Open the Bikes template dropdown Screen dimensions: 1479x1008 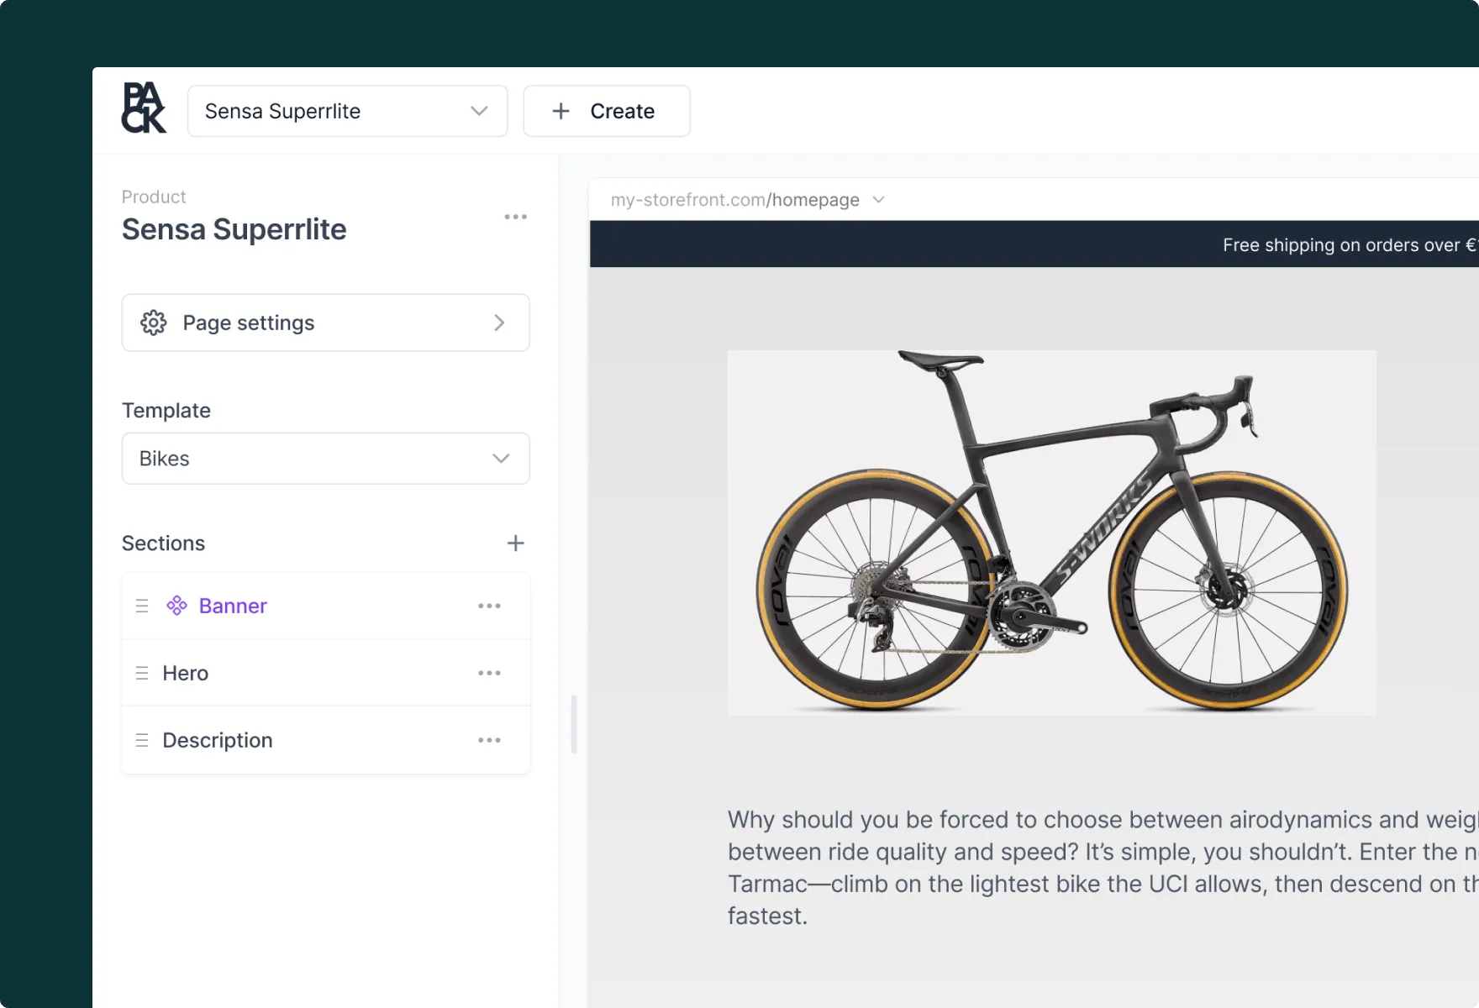tap(325, 459)
